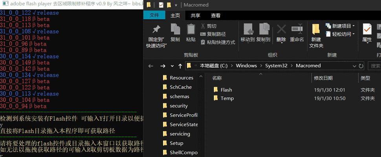Expand the path chevron after System32
The width and height of the screenshot is (381, 157).
(291, 66)
